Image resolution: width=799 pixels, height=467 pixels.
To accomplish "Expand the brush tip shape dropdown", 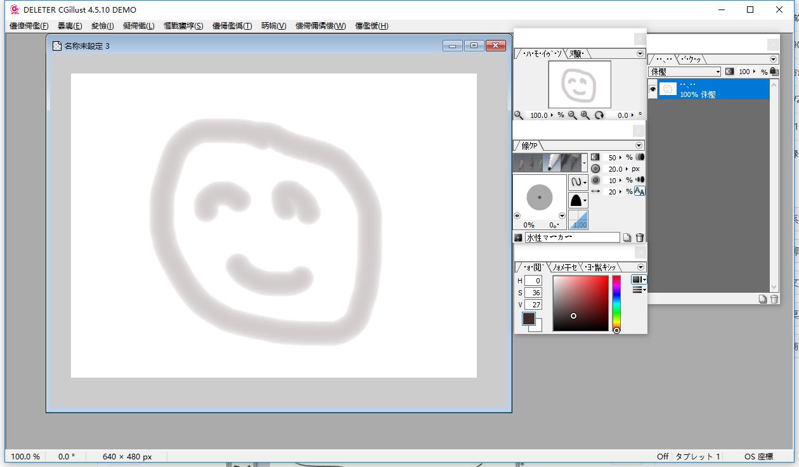I will click(x=578, y=201).
